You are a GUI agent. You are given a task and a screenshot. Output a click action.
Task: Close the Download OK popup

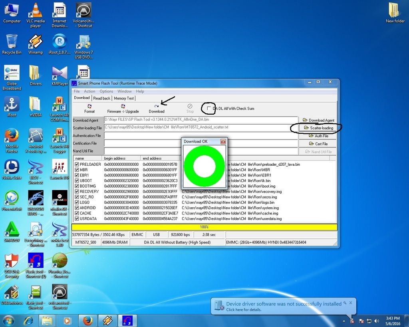coord(223,141)
